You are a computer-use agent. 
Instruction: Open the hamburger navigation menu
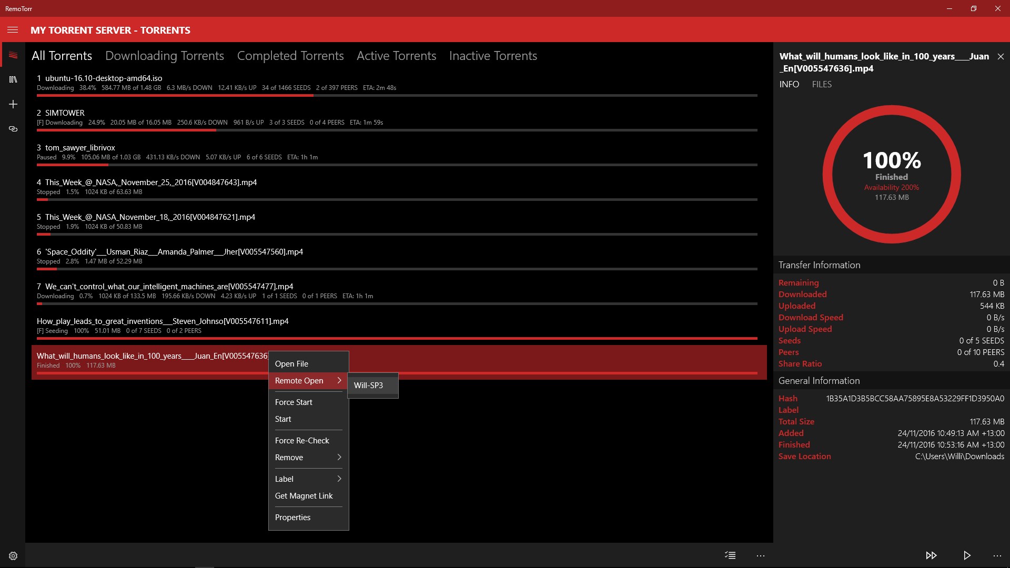coord(13,30)
